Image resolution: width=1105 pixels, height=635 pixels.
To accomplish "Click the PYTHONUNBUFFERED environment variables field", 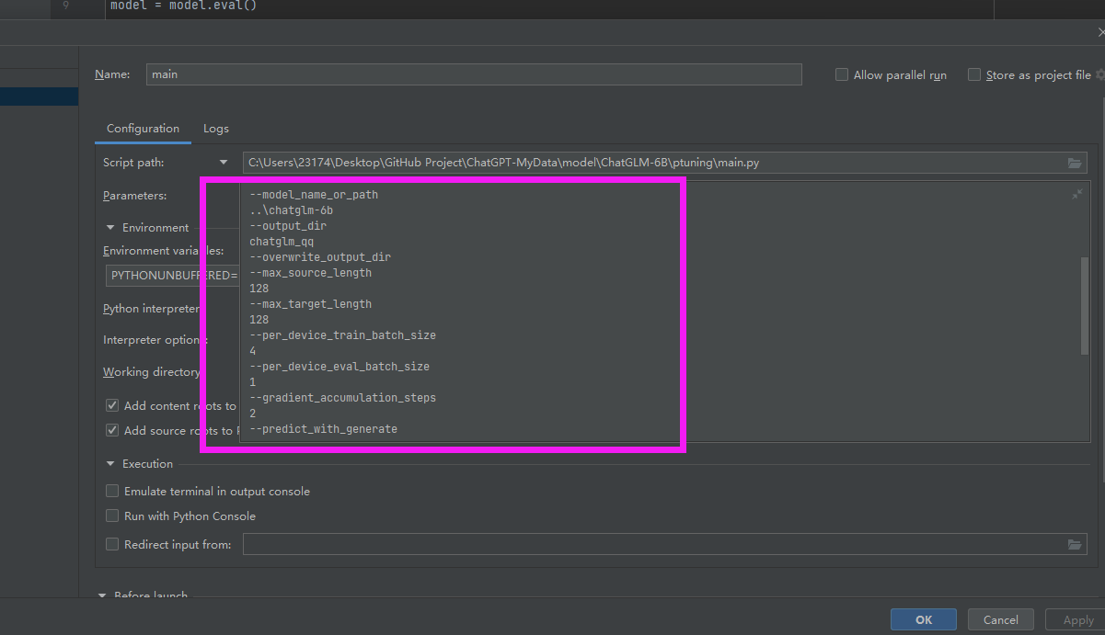I will point(173,275).
